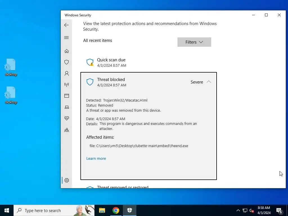Minimize the Windows Security window
288x216 pixels.
[253, 15]
